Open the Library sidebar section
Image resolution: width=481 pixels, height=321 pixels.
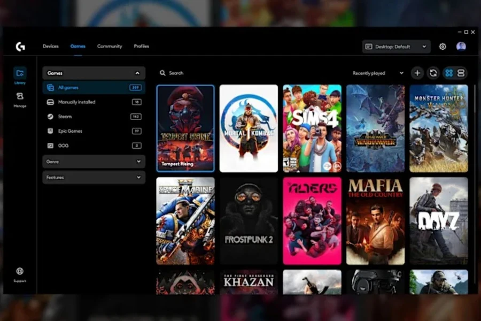click(20, 75)
